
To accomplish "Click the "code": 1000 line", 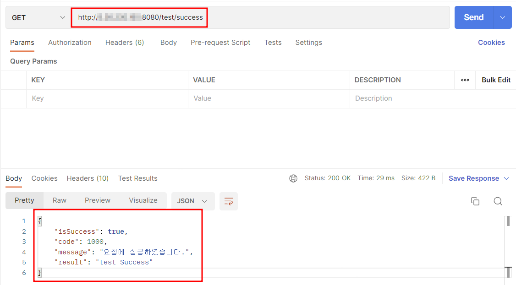I will 81,242.
